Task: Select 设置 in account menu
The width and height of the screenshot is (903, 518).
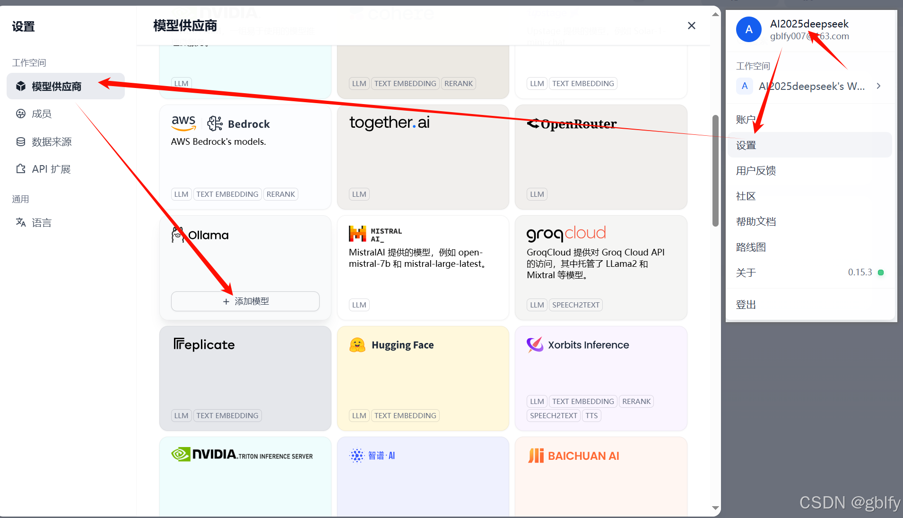Action: coord(810,145)
